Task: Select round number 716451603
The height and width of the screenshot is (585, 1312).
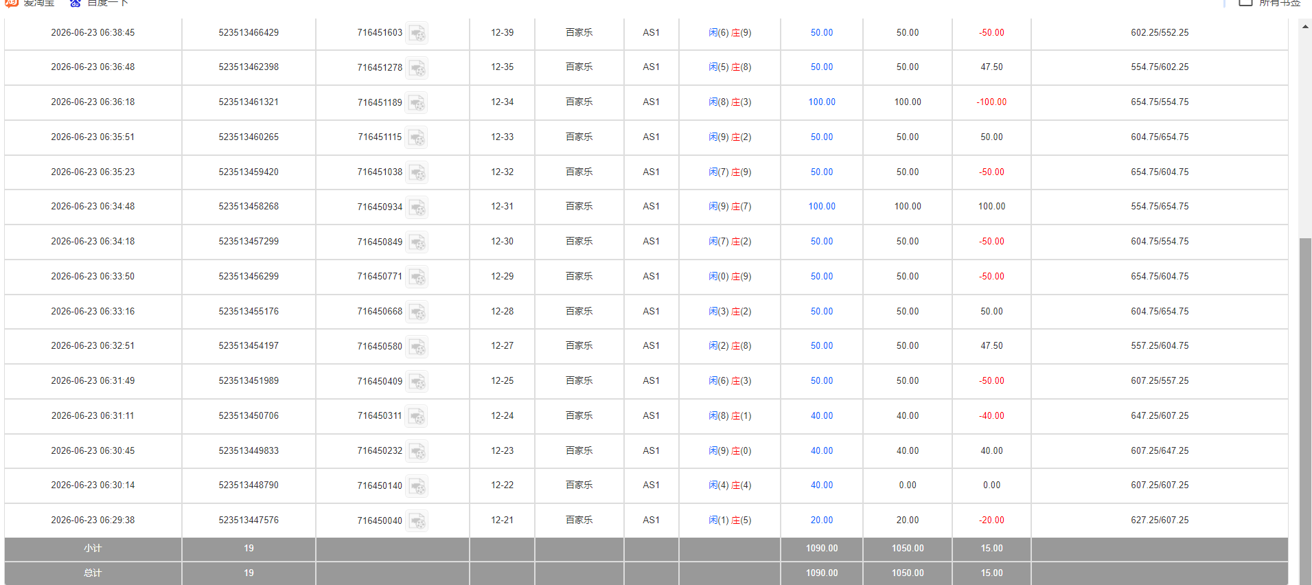Action: 380,33
